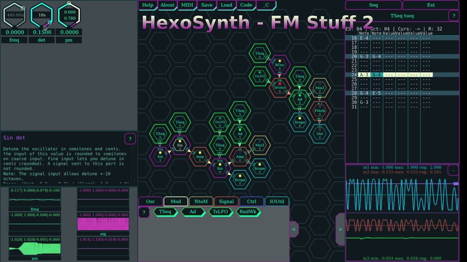Screen dimensions: 467x262
Task: Open help for Sin det description
Action: coord(130,139)
